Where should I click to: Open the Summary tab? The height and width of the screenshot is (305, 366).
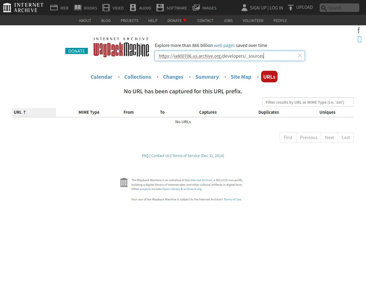[x=207, y=77]
